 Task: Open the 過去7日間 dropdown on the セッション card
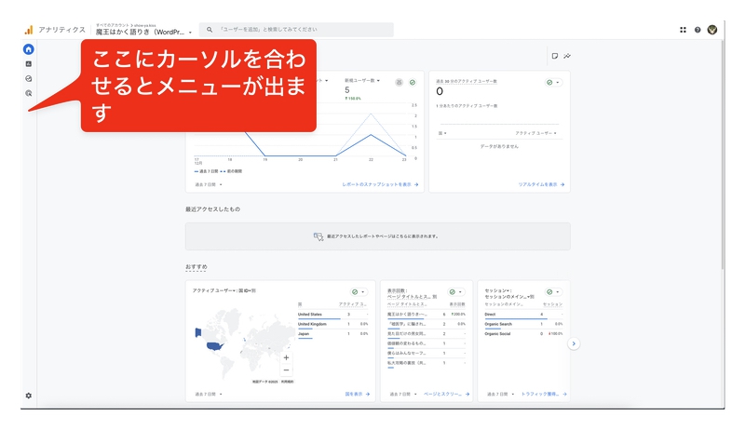tap(501, 395)
